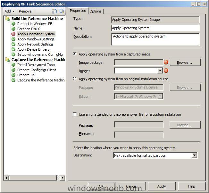The width and height of the screenshot is (209, 193).
Task: Close the Task Sequence Editor window
Action: coord(205,4)
